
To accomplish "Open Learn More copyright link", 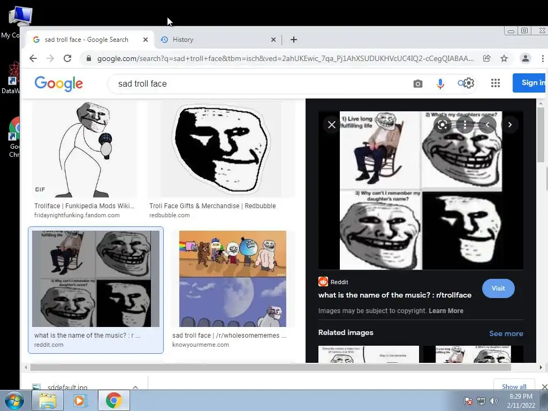I will 446,311.
